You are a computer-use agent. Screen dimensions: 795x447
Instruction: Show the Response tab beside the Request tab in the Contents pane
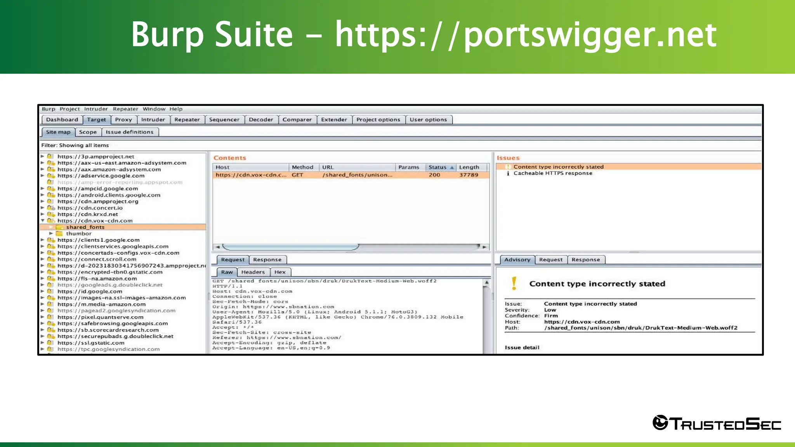[267, 260]
